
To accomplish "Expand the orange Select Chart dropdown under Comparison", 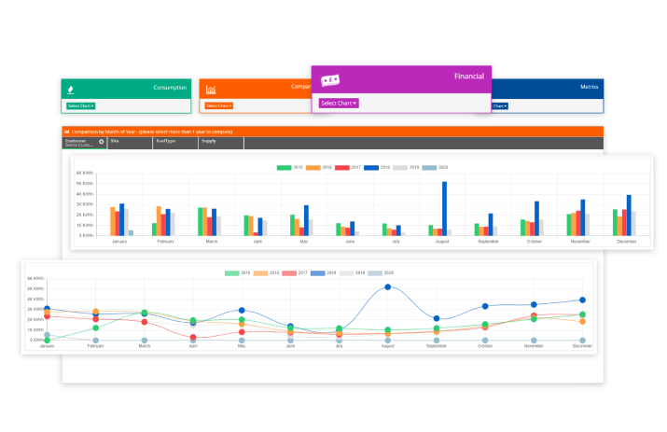I will (x=218, y=105).
